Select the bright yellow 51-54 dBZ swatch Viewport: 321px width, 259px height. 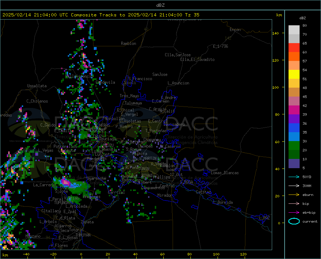[294, 74]
